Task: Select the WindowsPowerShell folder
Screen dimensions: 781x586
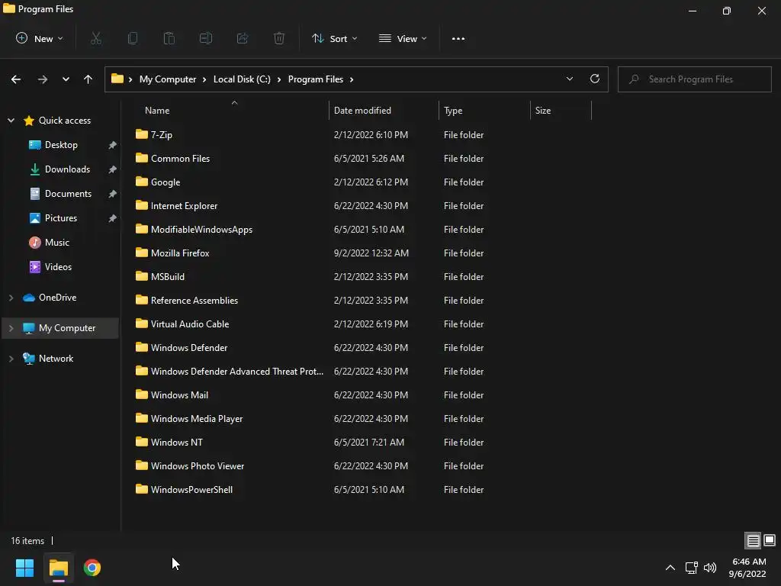Action: coord(191,490)
